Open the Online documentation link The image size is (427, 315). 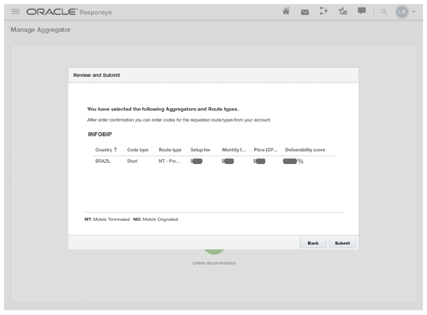point(214,263)
